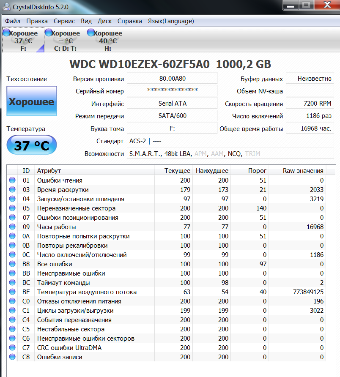Select the Таймаут команды attribute text
Screen dimensions: 340x377
click(x=63, y=283)
